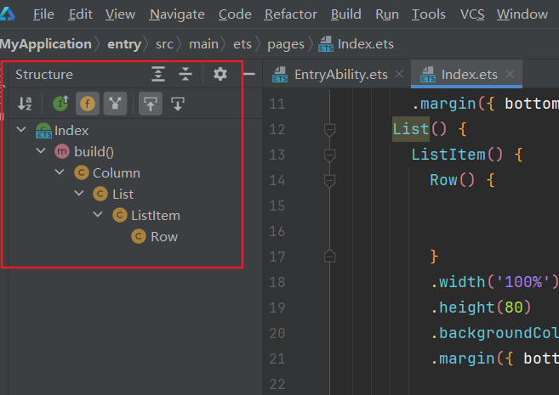Close the EntryAbility.ets tab

pyautogui.click(x=399, y=74)
